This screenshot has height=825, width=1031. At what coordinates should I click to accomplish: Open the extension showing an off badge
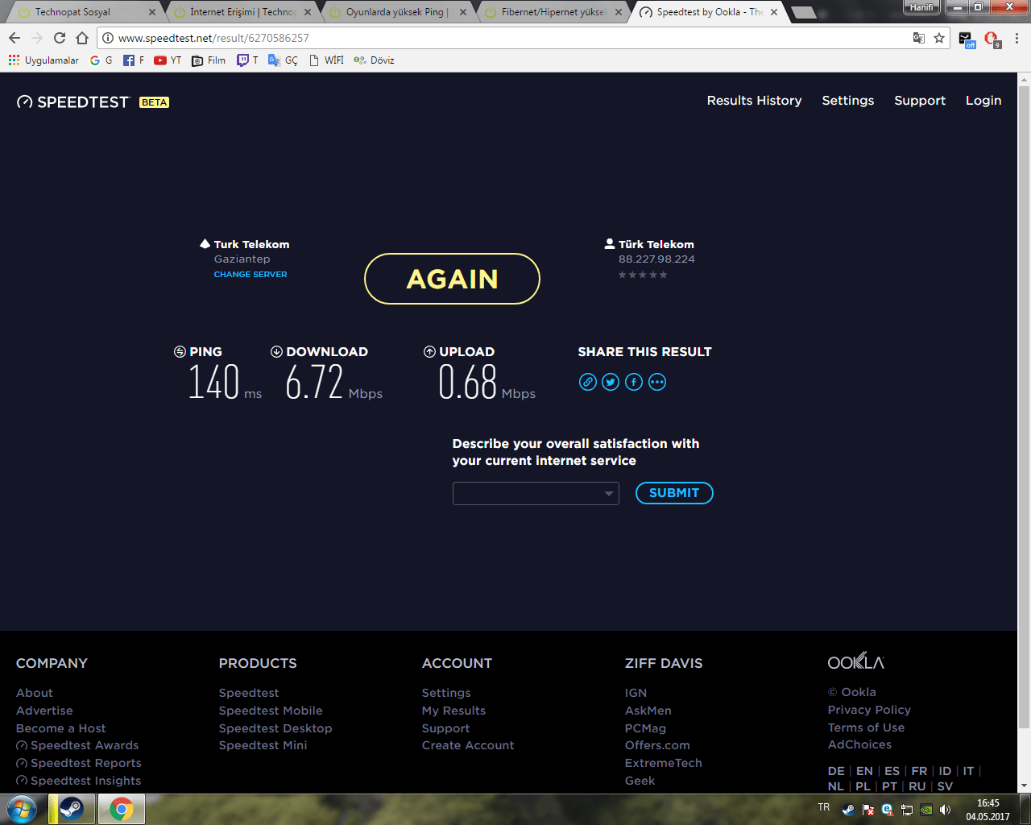tap(967, 39)
